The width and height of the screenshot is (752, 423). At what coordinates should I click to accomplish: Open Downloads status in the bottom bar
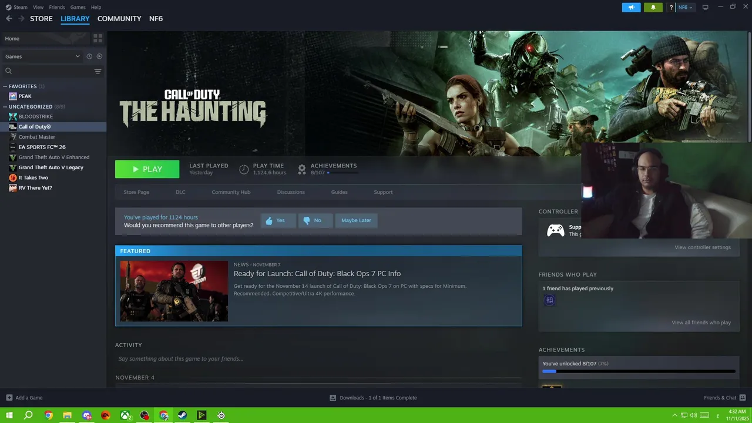[373, 398]
